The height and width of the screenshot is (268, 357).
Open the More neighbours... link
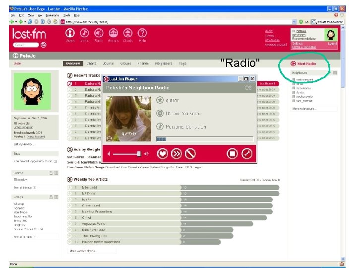click(x=304, y=109)
